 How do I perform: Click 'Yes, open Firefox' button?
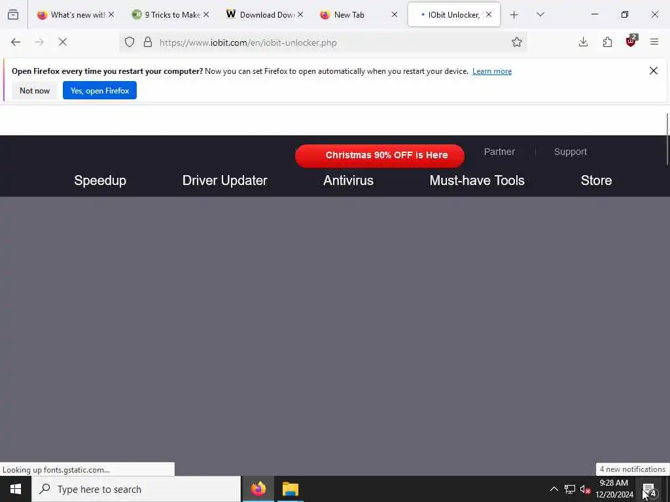(99, 90)
